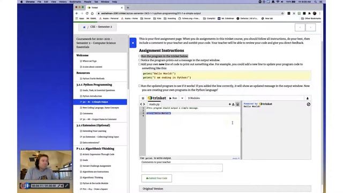Image resolution: width=343 pixels, height=193 pixels.
Task: Open '#14 - Draw a Square' assignment
Action: click(x=95, y=189)
